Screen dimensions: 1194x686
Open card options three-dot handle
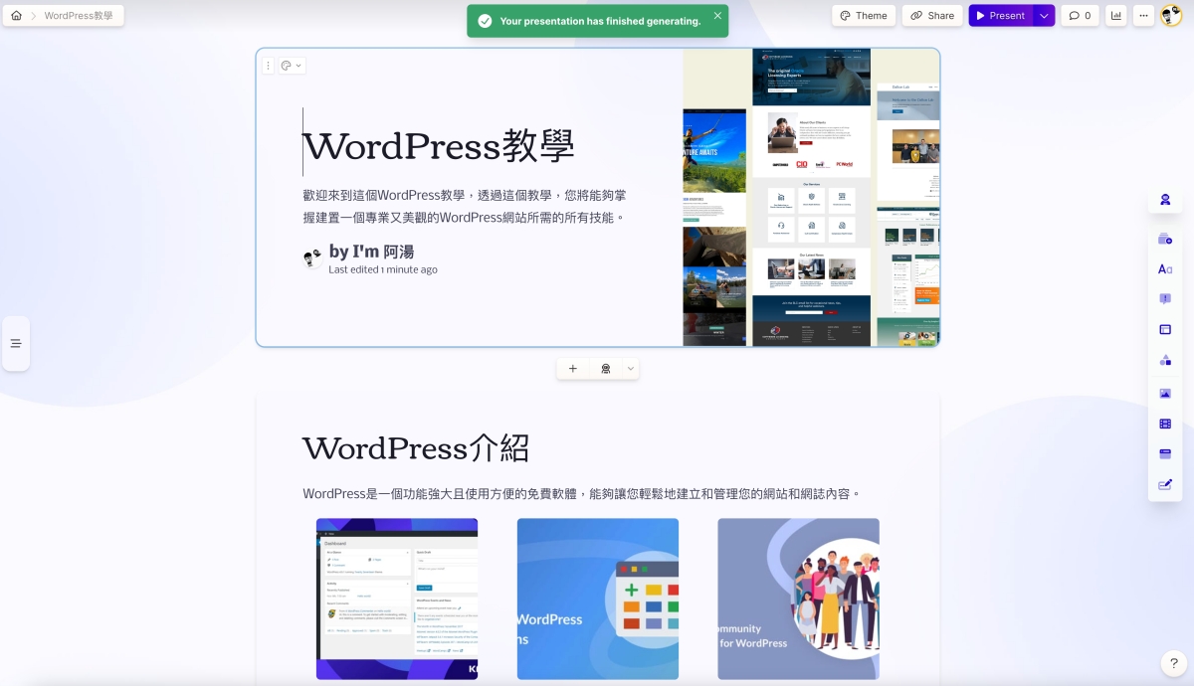click(268, 66)
